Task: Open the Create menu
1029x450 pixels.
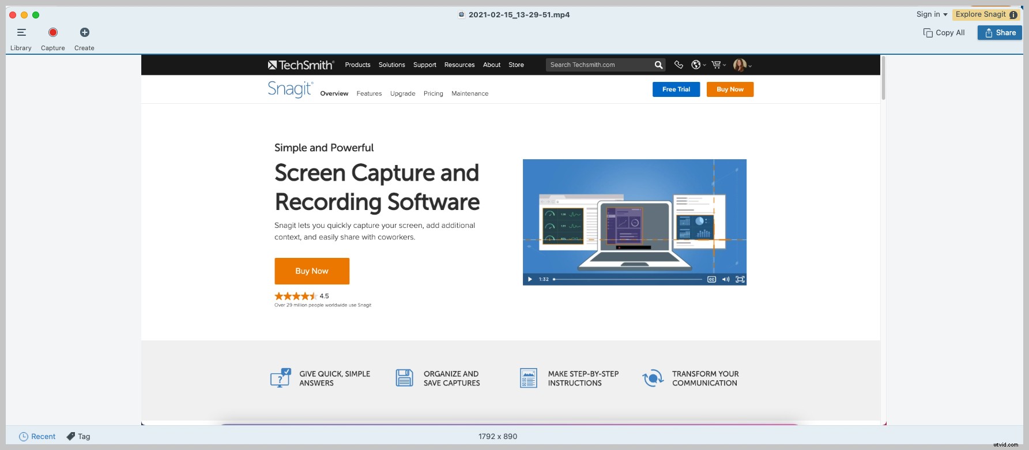Action: [84, 39]
